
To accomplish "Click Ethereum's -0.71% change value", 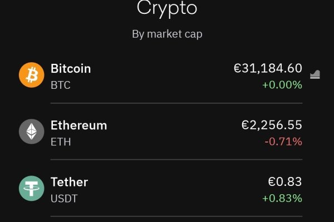I will pyautogui.click(x=283, y=142).
